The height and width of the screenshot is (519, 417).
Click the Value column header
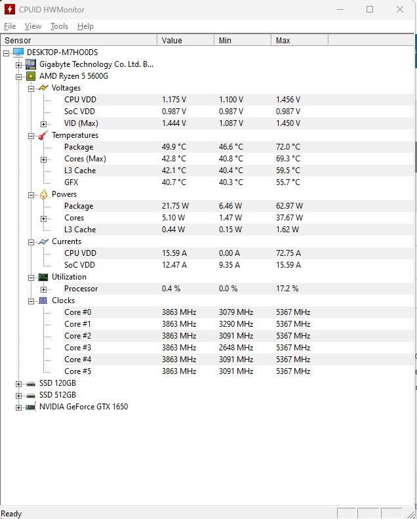[x=186, y=41]
